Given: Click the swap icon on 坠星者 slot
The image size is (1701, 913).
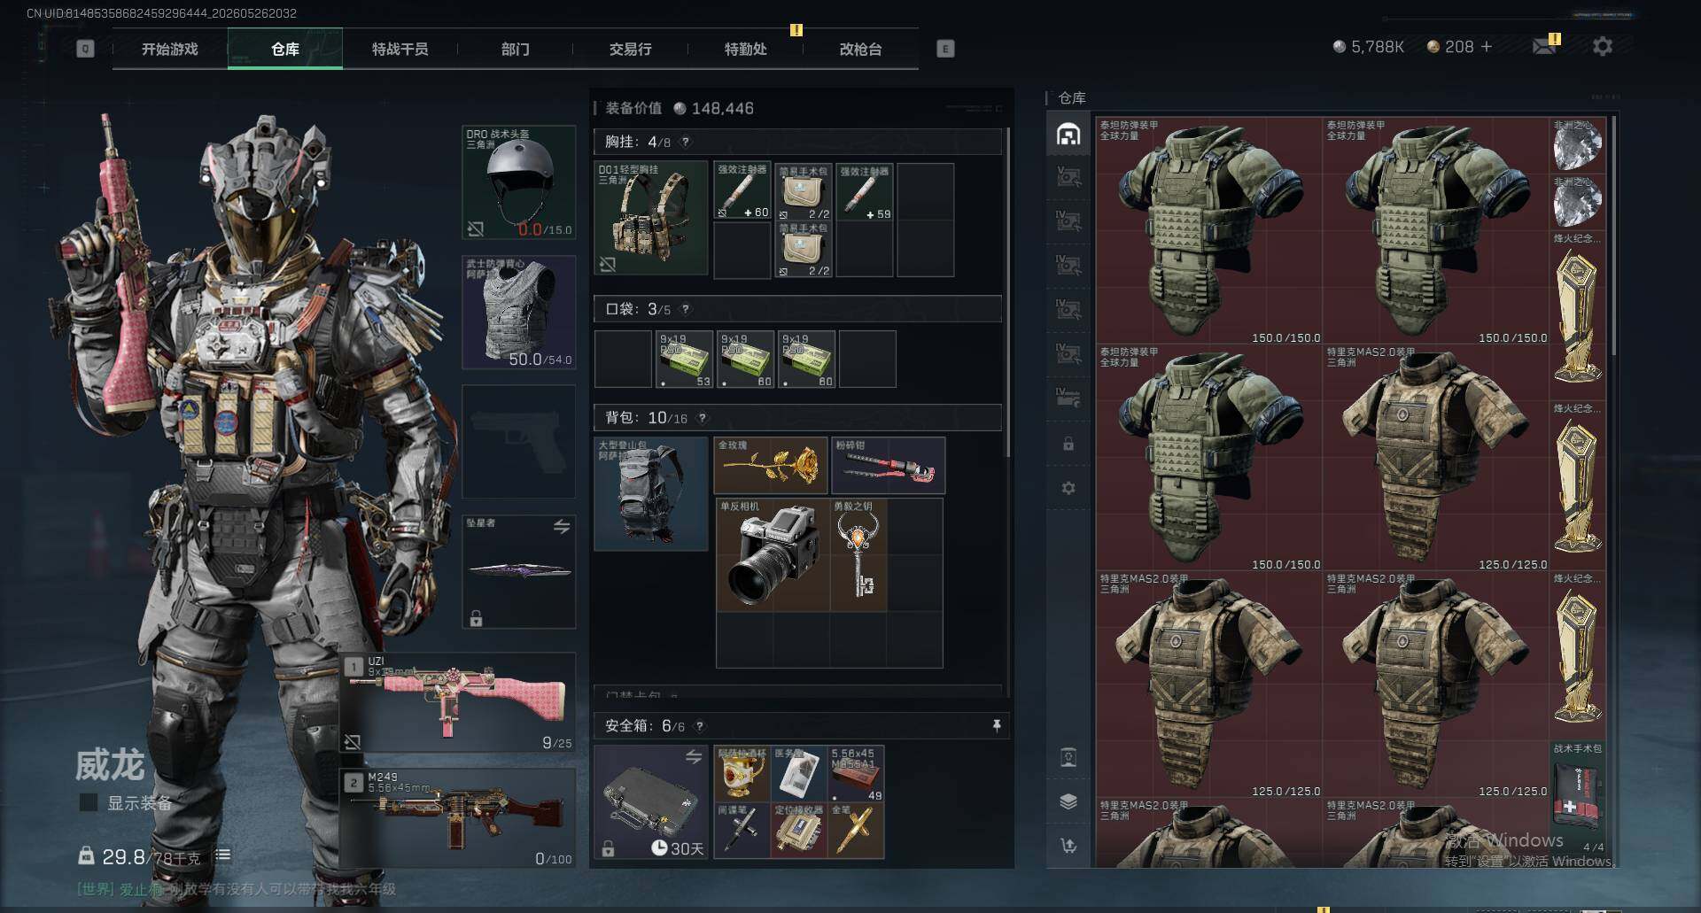Looking at the screenshot, I should point(562,527).
